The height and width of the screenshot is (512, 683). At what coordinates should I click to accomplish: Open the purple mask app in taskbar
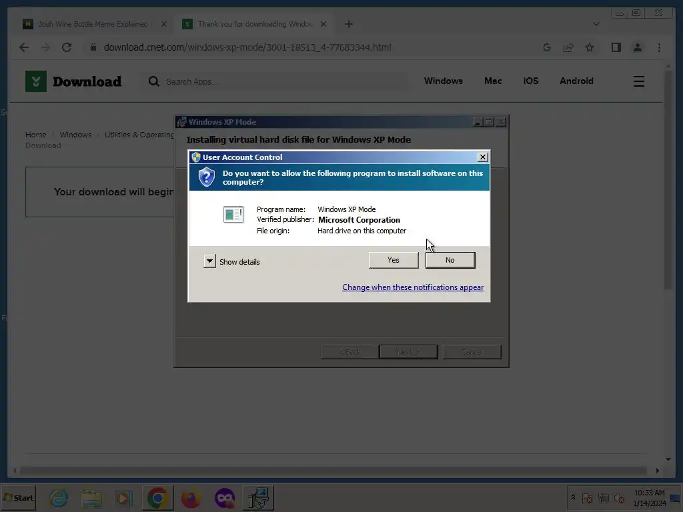[225, 497]
